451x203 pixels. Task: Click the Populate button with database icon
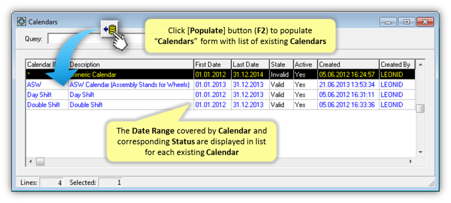110,29
